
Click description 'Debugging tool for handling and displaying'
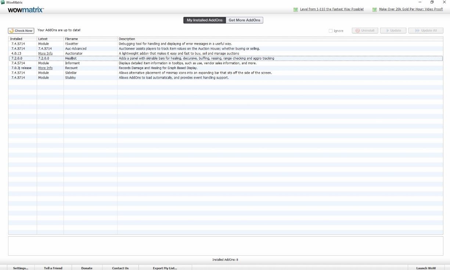(x=175, y=44)
